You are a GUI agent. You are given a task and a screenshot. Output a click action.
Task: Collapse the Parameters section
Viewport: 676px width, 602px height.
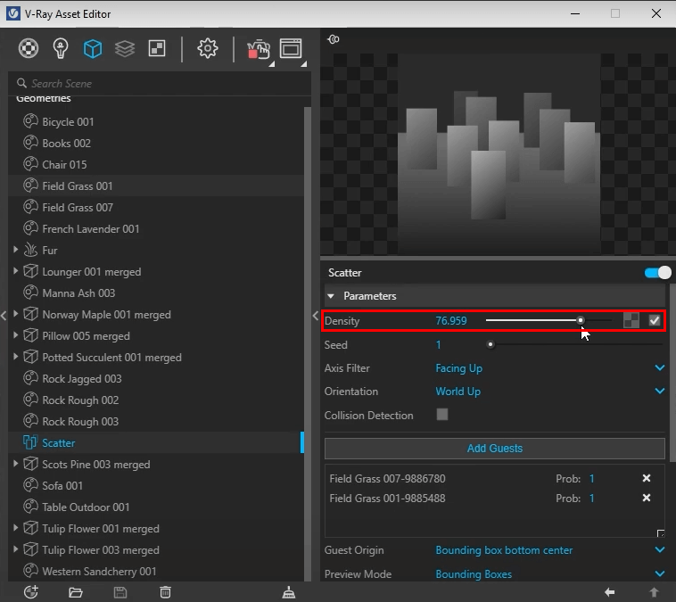click(x=331, y=296)
